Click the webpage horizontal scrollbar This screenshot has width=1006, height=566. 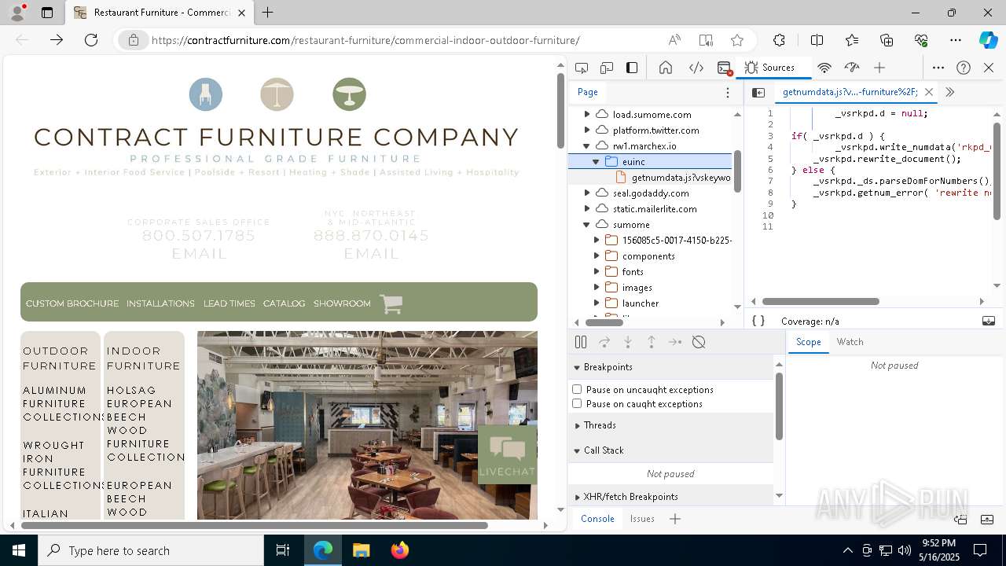coord(255,525)
